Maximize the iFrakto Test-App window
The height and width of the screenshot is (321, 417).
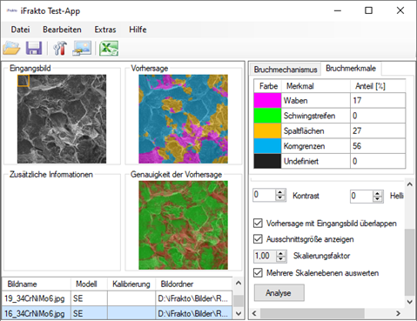(x=368, y=10)
